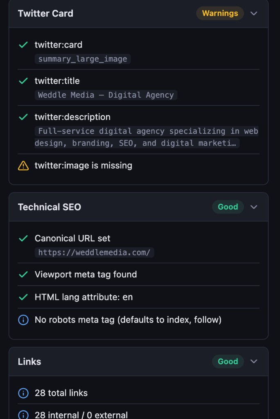This screenshot has height=419, width=280.
Task: Collapse the Twitter Card section
Action: 254,14
